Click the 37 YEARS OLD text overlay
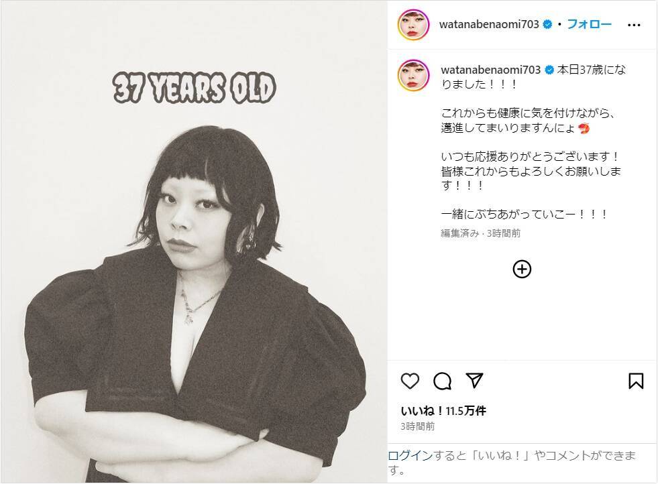This screenshot has height=484, width=658. (x=195, y=88)
